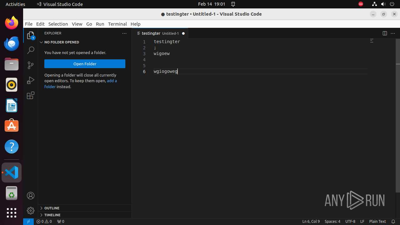400x225 pixels.
Task: Click the remote window indicator in status bar
Action: [28, 221]
